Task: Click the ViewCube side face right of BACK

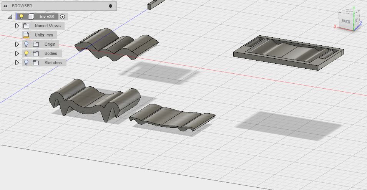Action: point(357,20)
